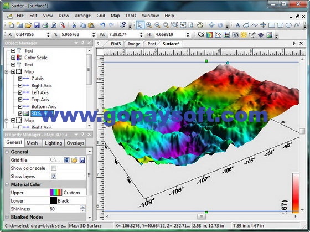
Task: Toggle Z Axis visibility checkbox
Action: click(20, 79)
